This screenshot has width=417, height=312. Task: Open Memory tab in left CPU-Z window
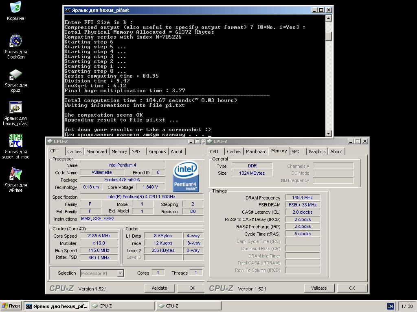[119, 152]
